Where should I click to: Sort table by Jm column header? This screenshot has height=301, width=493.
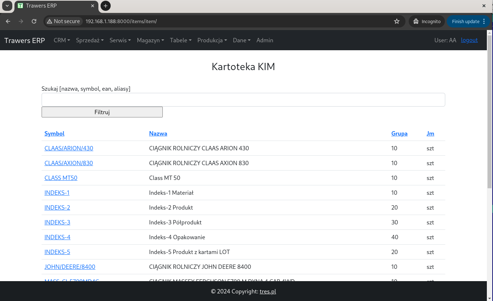430,133
